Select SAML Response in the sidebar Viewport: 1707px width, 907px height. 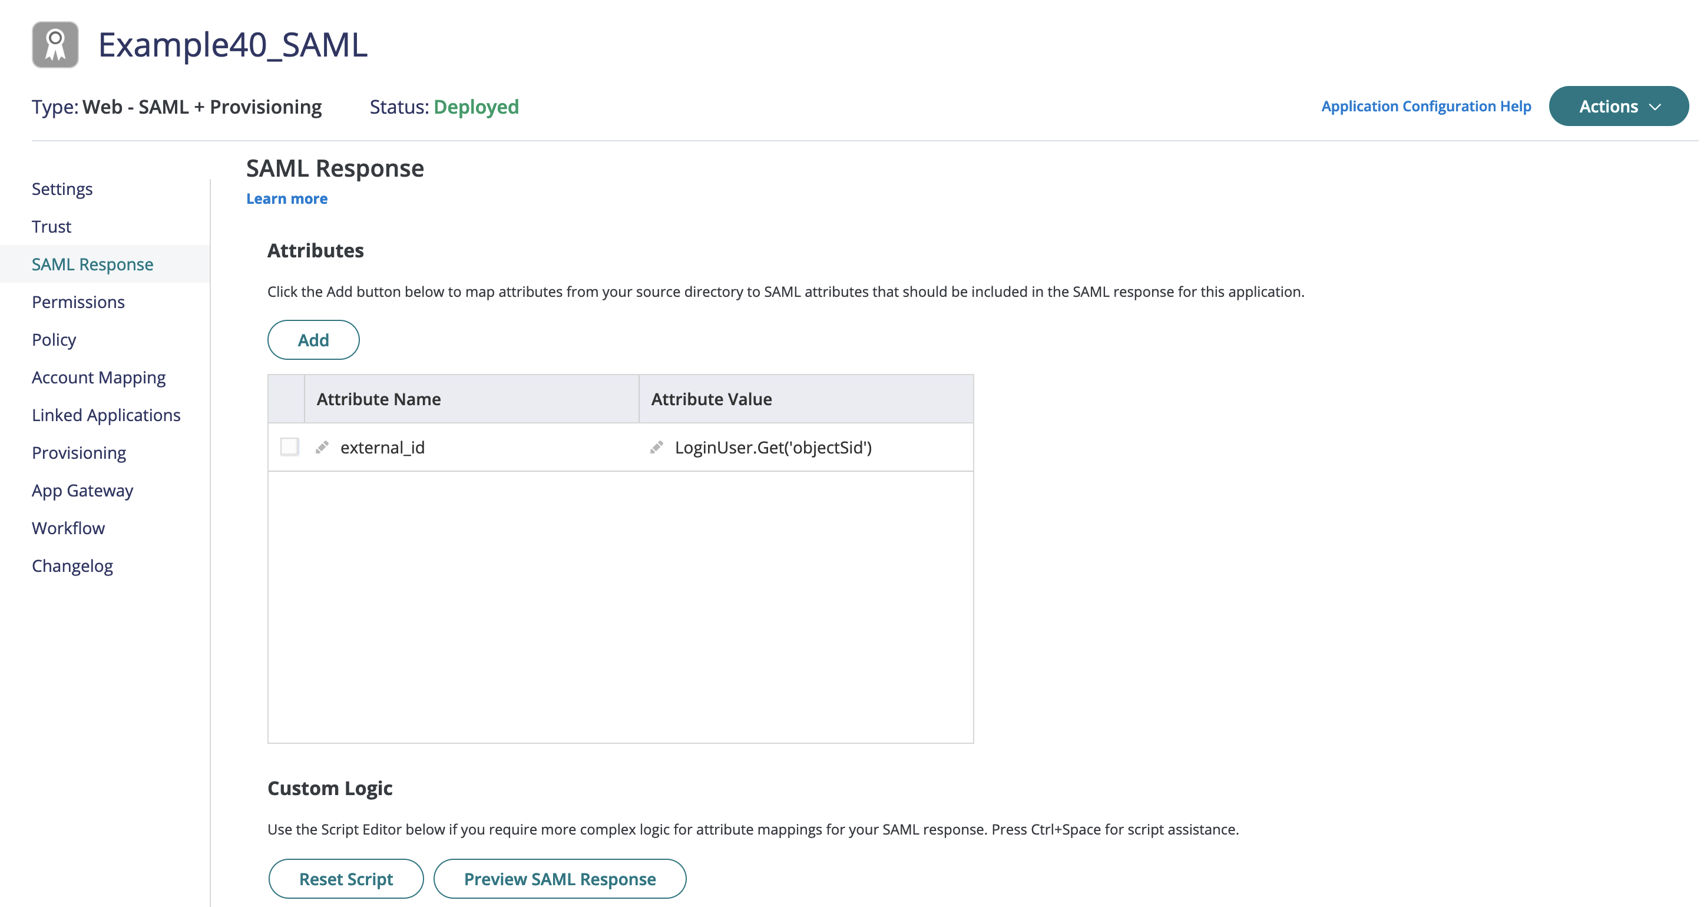[x=92, y=264]
